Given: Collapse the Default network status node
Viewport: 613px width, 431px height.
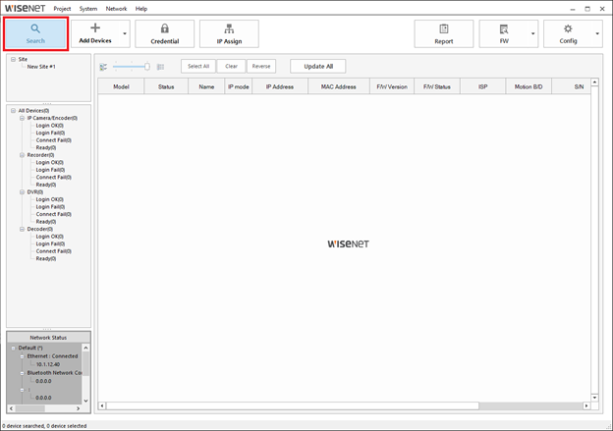Looking at the screenshot, I should (x=14, y=348).
